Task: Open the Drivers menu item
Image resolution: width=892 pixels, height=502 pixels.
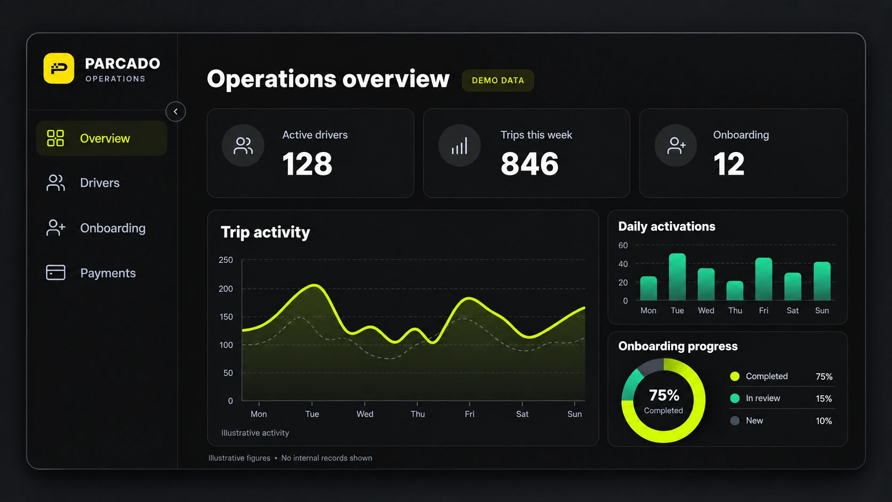Action: click(101, 183)
